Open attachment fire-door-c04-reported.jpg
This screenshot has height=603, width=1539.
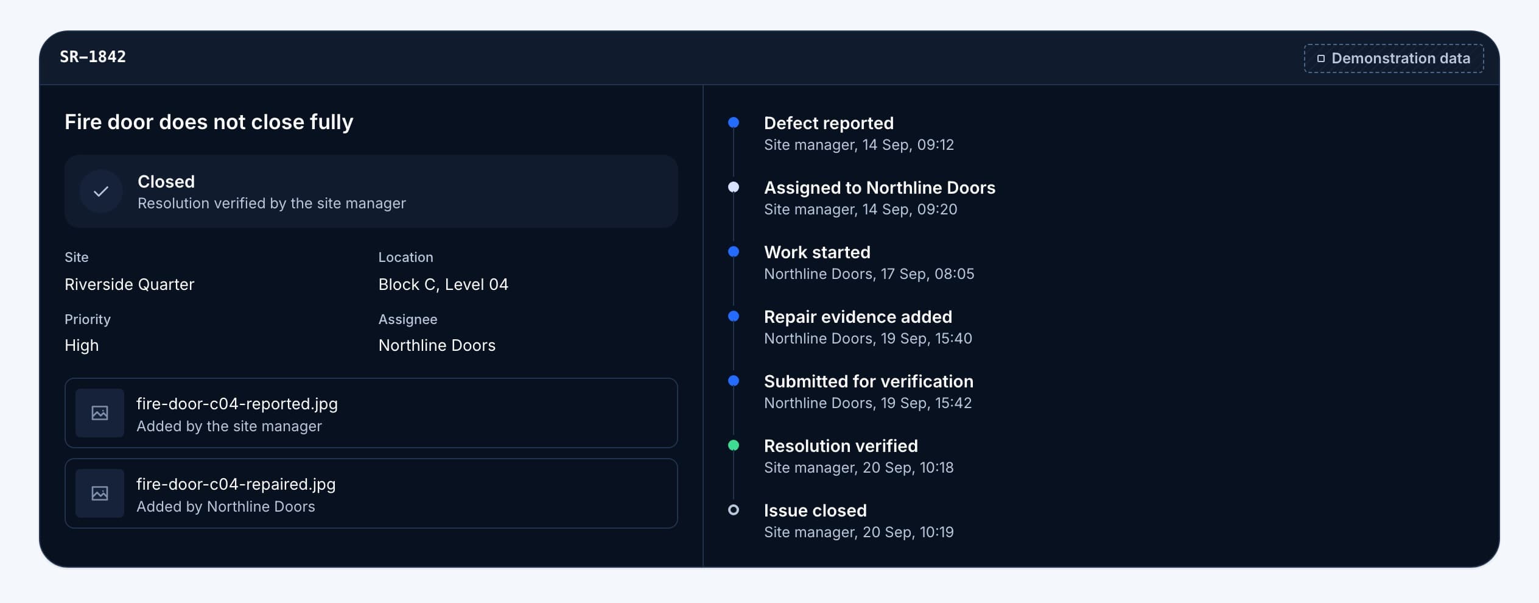click(x=371, y=413)
